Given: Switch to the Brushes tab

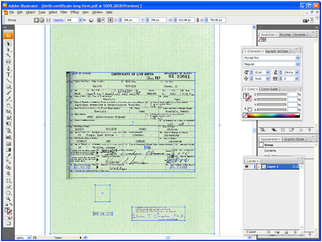Looking at the screenshot, I should tap(285, 35).
